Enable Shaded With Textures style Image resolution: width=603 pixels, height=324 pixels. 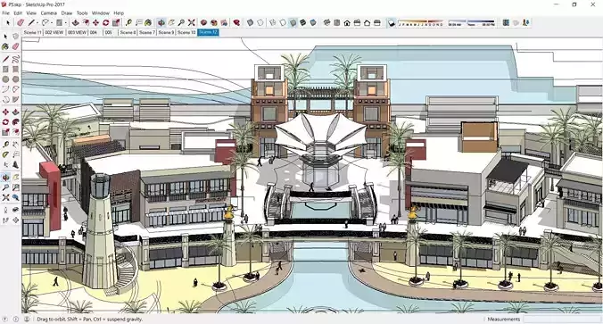click(x=302, y=23)
